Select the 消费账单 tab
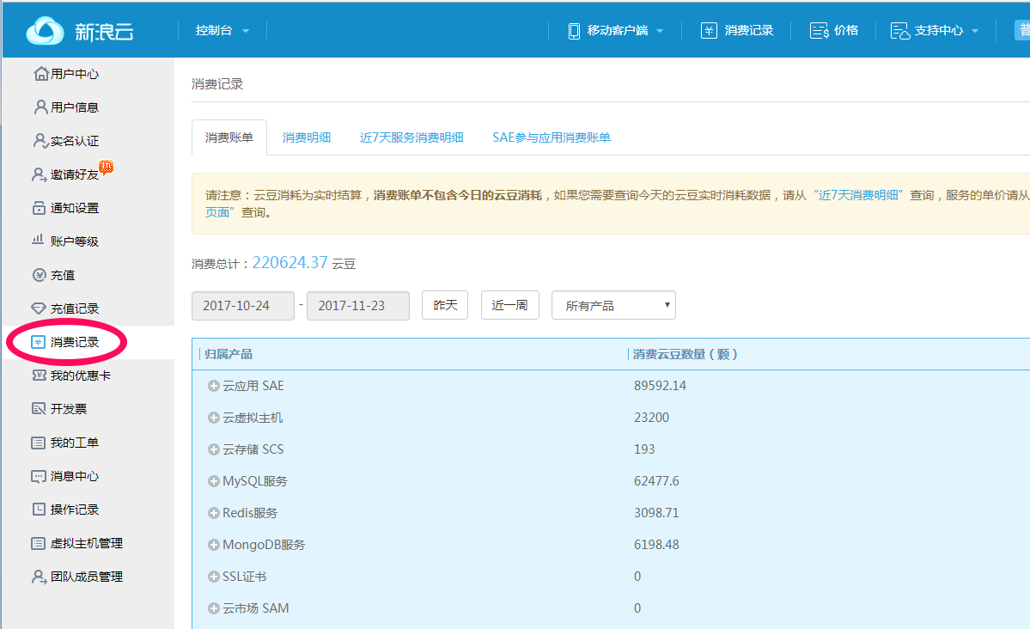Screen dimensions: 1030x629 tap(229, 137)
